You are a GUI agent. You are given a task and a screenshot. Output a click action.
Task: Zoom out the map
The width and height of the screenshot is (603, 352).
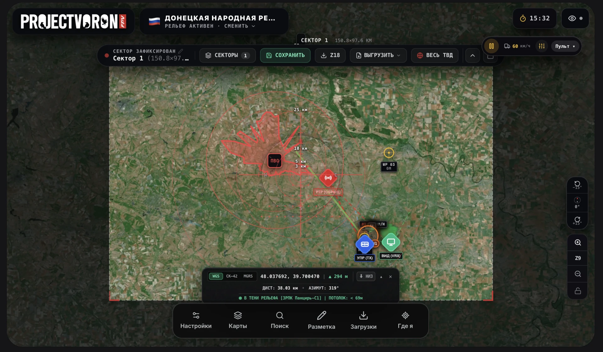click(578, 274)
